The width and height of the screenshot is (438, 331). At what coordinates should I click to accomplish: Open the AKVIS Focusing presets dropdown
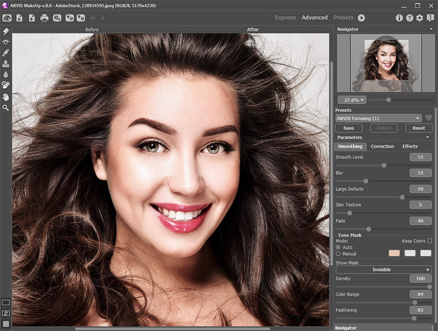coord(378,118)
